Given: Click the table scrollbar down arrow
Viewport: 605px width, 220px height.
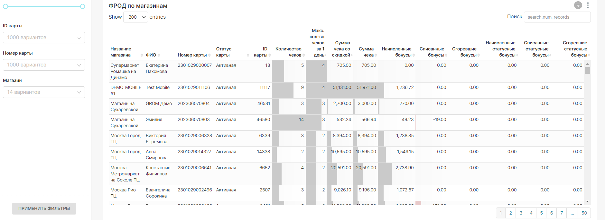Looking at the screenshot, I should (587, 202).
